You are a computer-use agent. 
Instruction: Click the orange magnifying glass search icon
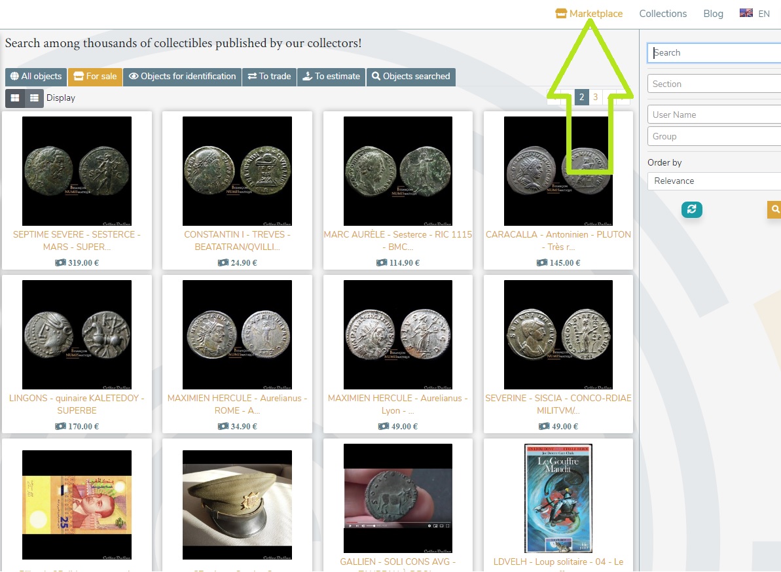(775, 211)
